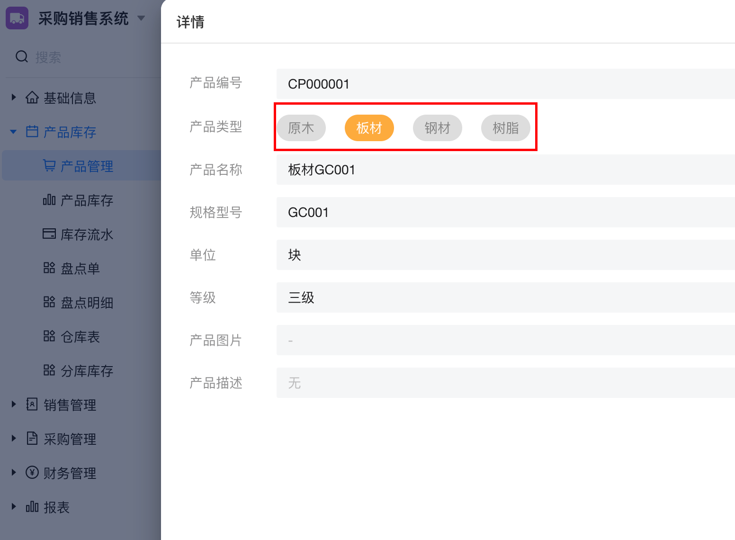The image size is (735, 540).
Task: Open the 报表 section label
Action: pos(56,507)
